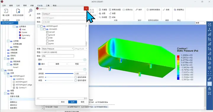Set view to +Y axis
Viewport: 213px width, 112px height.
click(x=209, y=39)
